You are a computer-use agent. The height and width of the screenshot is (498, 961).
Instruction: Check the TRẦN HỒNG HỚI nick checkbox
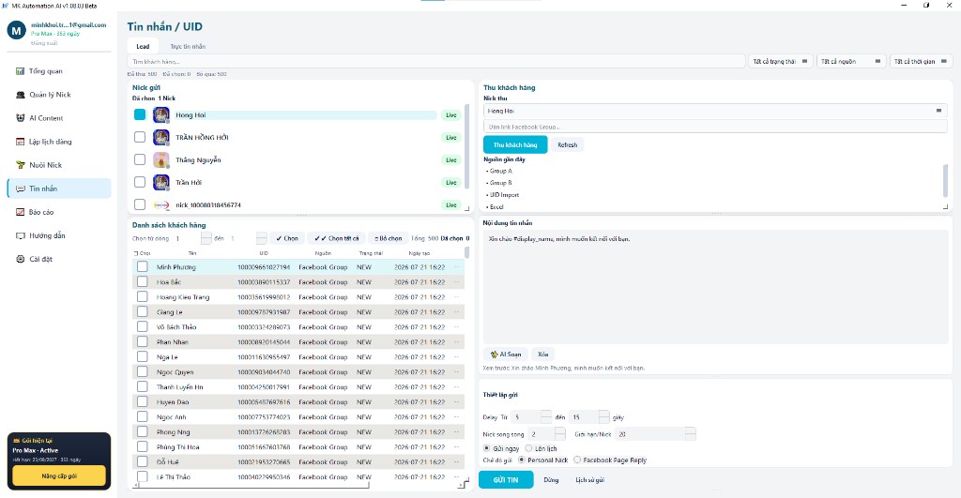tap(140, 137)
